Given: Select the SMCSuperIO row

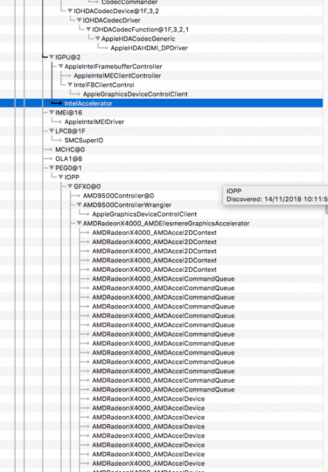Looking at the screenshot, I should (x=84, y=140).
